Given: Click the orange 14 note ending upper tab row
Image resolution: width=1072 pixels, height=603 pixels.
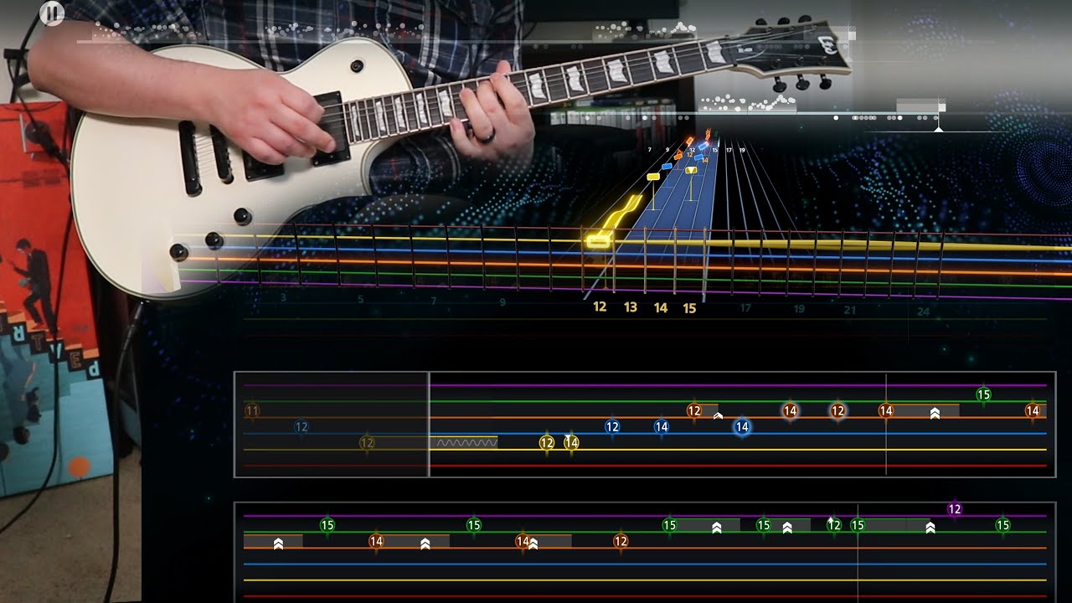Looking at the screenshot, I should (1033, 411).
